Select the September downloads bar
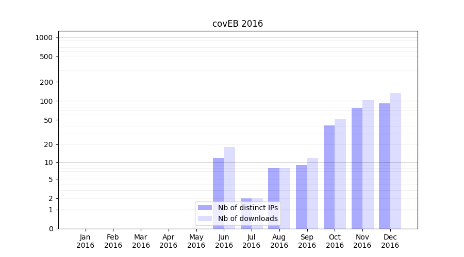The width and height of the screenshot is (464, 257). (x=312, y=193)
